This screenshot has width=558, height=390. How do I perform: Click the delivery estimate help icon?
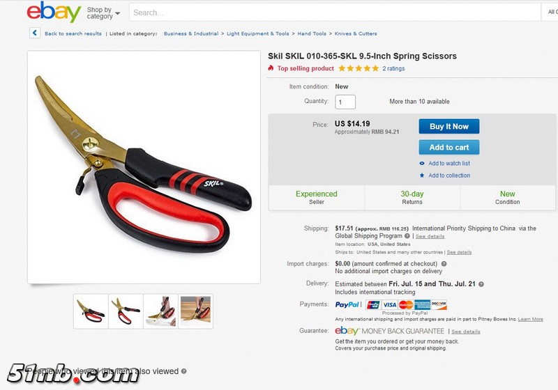[x=481, y=284]
